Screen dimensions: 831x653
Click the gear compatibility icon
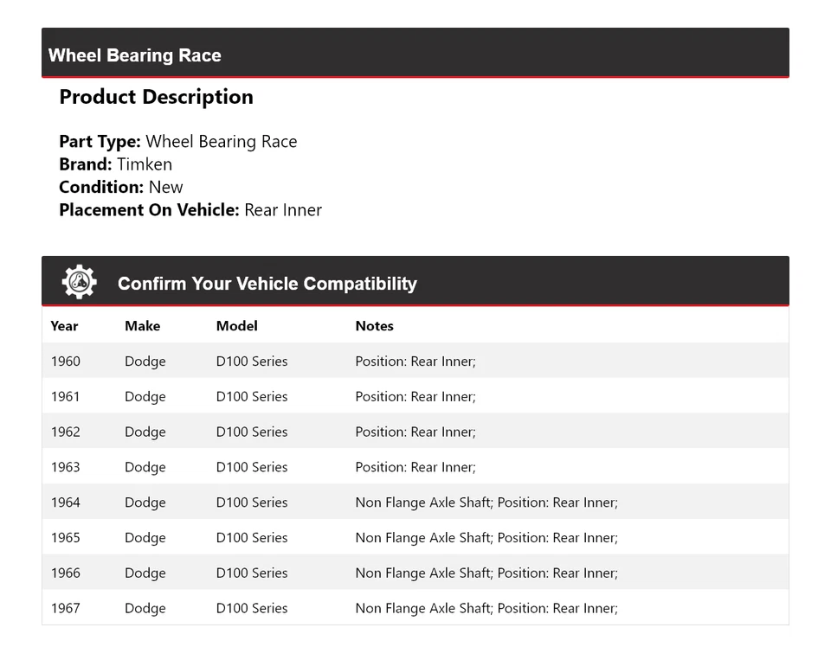79,282
